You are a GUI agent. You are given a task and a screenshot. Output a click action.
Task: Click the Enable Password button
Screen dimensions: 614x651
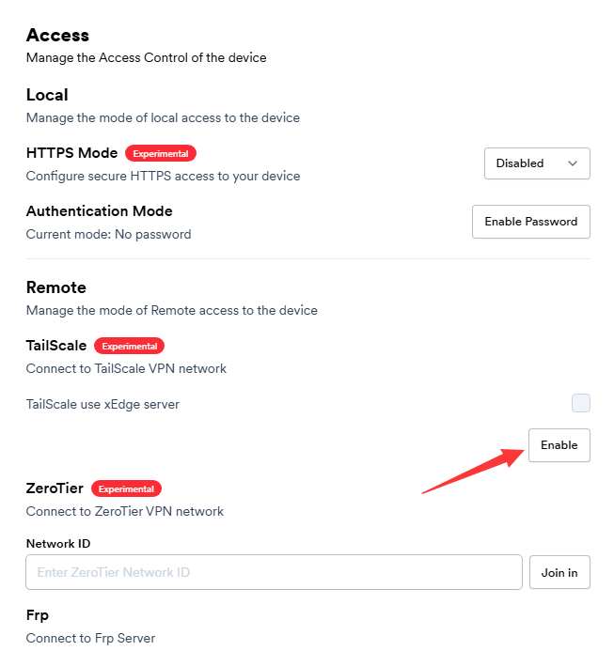coord(530,222)
